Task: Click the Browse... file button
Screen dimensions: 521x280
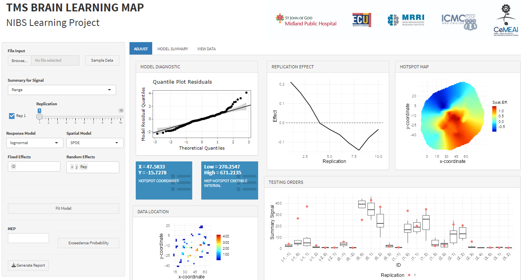Action: [x=20, y=60]
